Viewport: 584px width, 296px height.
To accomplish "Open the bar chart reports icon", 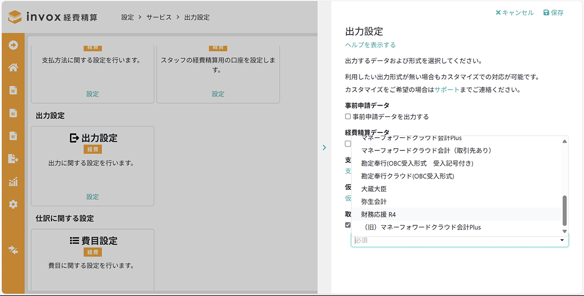I will pyautogui.click(x=13, y=182).
